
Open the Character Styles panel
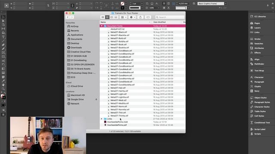click(260, 107)
